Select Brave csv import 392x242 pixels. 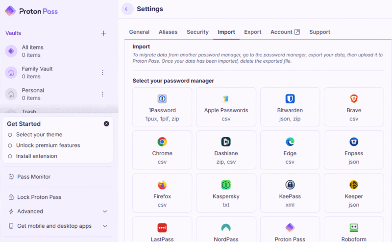pos(354,107)
